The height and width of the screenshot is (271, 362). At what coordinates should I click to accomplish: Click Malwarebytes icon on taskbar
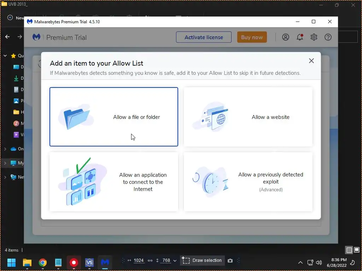(105, 262)
